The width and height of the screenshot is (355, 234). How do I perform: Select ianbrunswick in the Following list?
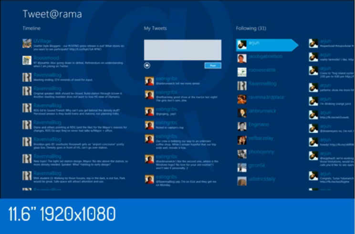(x=267, y=113)
